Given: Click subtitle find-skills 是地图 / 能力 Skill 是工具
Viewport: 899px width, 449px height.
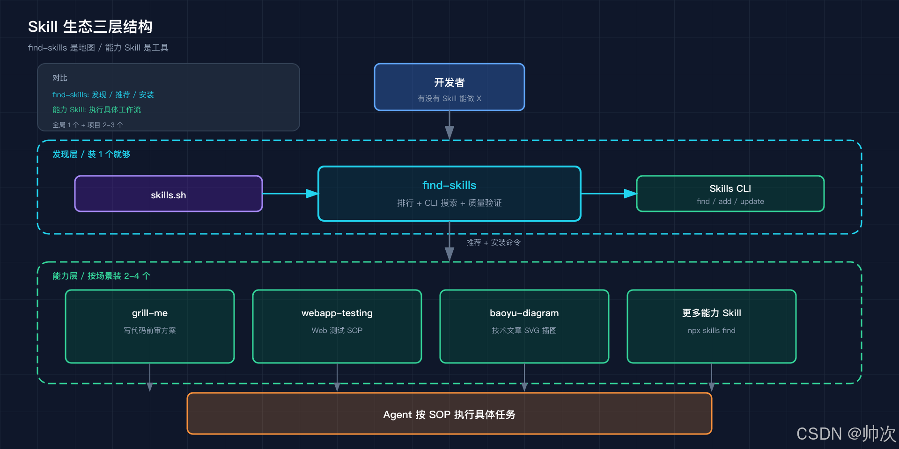Looking at the screenshot, I should pyautogui.click(x=98, y=48).
